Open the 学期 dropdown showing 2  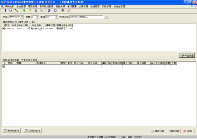coord(37,17)
